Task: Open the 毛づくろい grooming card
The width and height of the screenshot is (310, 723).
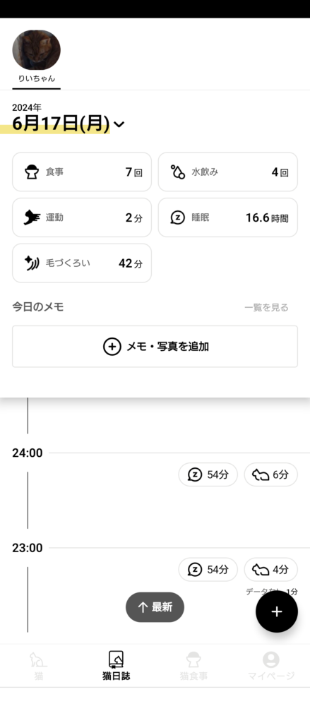Action: [x=82, y=263]
